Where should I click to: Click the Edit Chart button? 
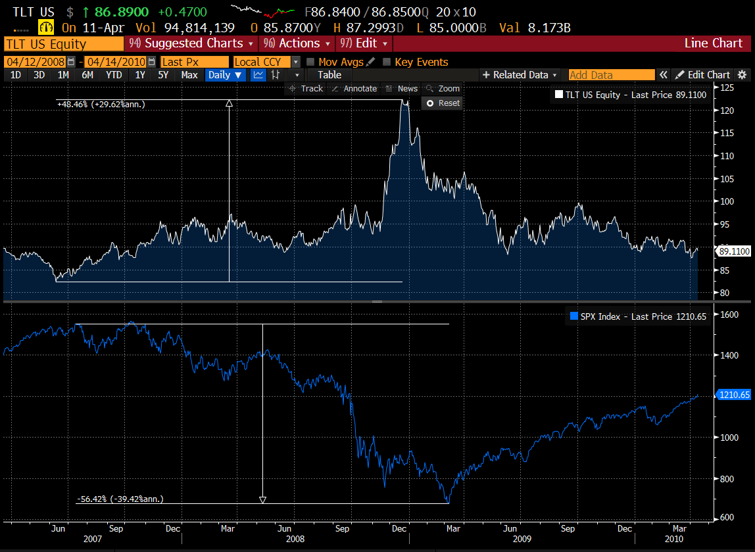[x=702, y=74]
